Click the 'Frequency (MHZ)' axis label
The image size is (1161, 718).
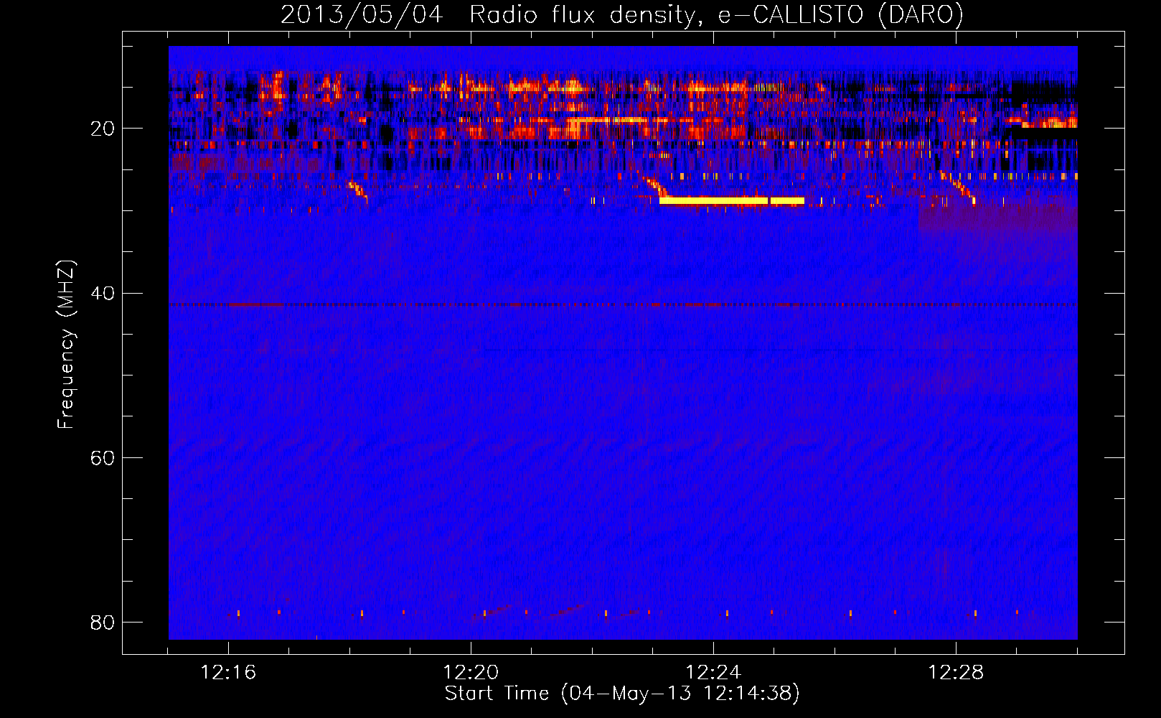click(x=66, y=345)
